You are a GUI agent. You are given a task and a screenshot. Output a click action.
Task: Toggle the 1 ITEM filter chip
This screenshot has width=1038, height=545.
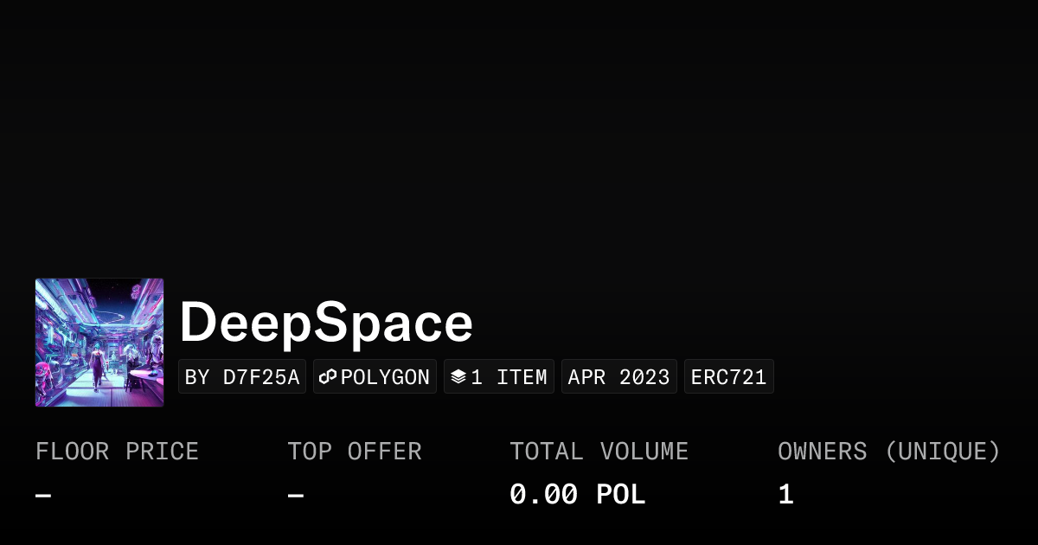pyautogui.click(x=499, y=376)
